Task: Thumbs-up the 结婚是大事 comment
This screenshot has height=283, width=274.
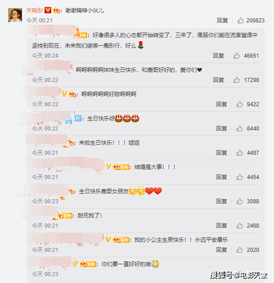Action: (x=240, y=177)
